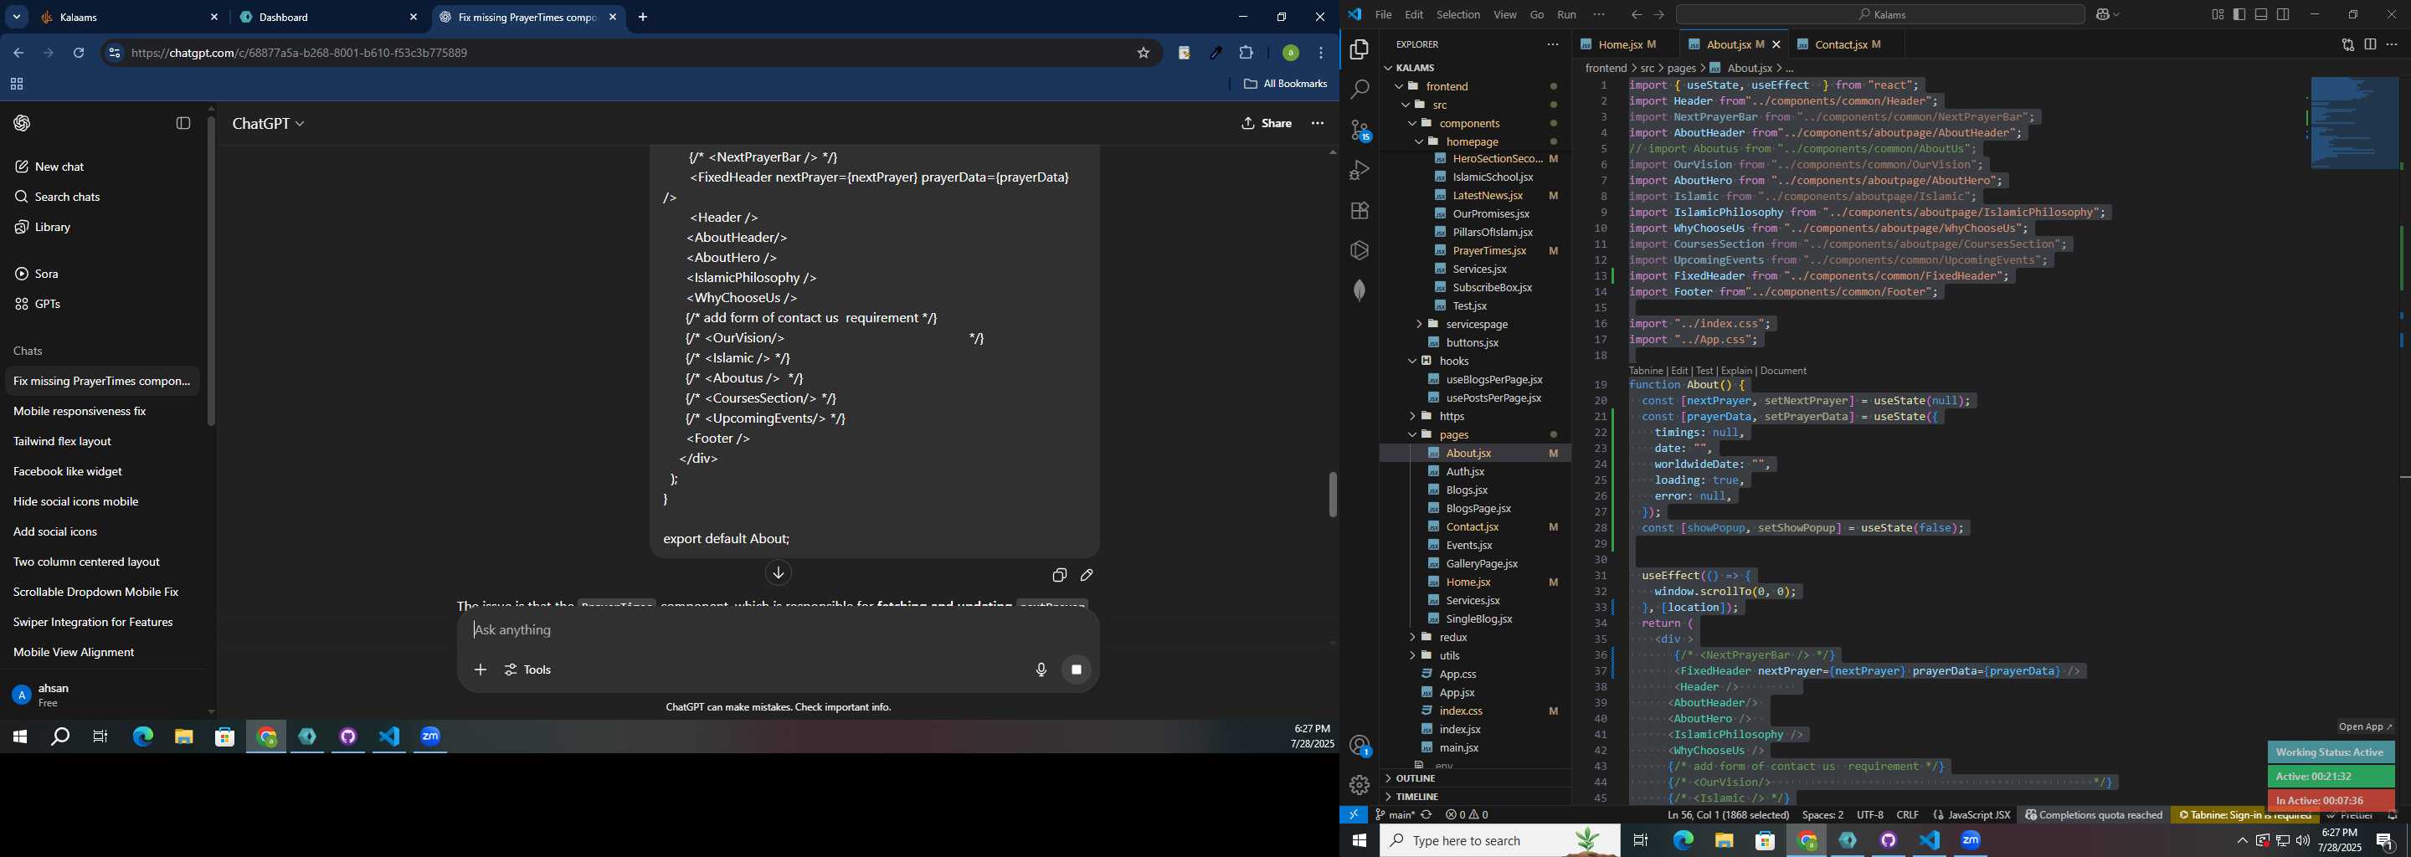Open the Search view in VS Code activity bar
The image size is (2411, 857).
[1359, 90]
